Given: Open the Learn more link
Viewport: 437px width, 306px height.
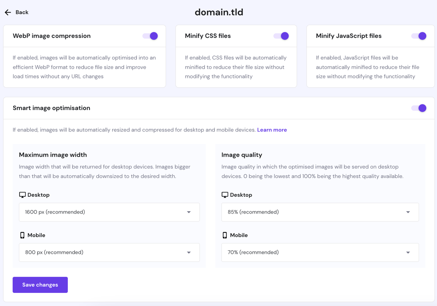Looking at the screenshot, I should coord(272,130).
